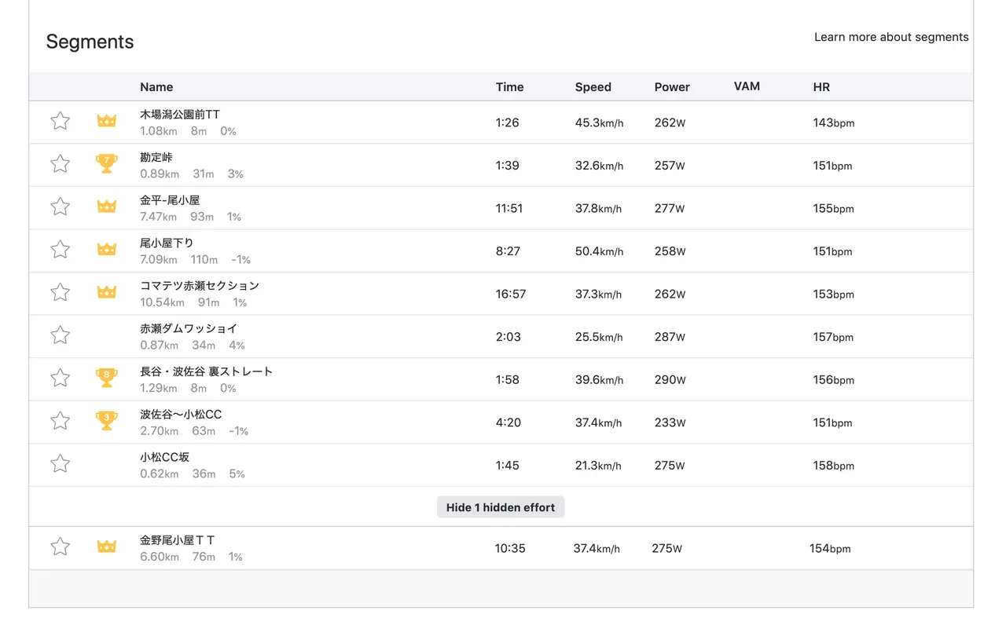
Task: Click the Power column header
Action: [672, 87]
